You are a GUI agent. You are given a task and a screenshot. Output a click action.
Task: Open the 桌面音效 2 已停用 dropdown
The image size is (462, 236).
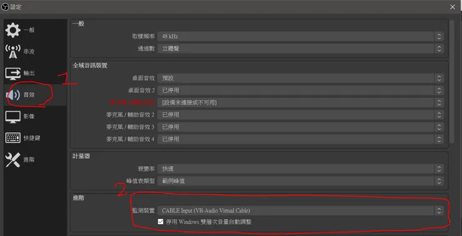point(300,90)
